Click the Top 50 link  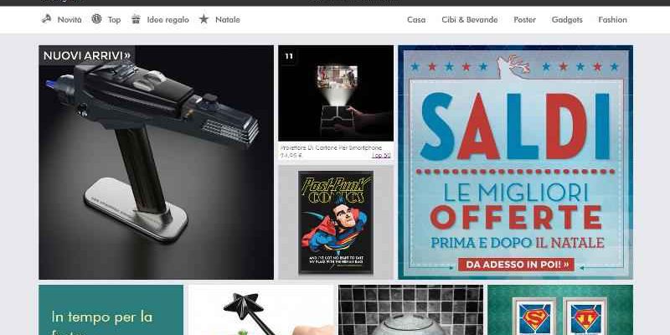click(381, 156)
